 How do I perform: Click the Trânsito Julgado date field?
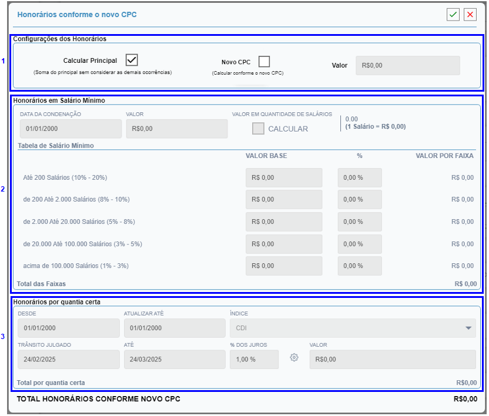pos(69,359)
